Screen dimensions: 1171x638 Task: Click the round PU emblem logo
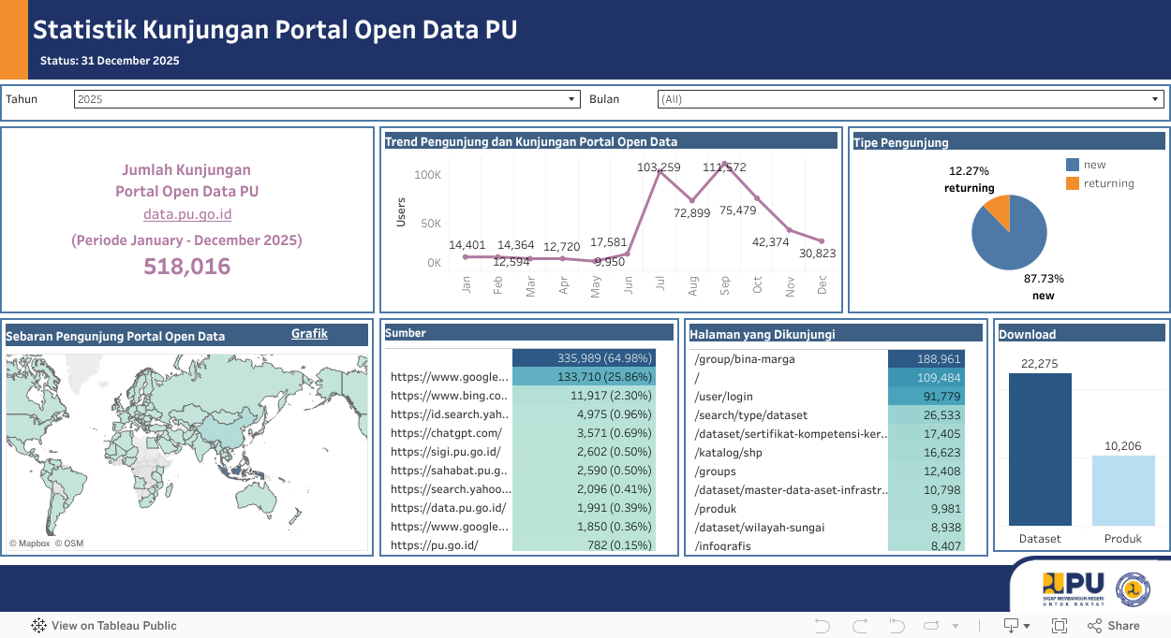[x=1133, y=588]
